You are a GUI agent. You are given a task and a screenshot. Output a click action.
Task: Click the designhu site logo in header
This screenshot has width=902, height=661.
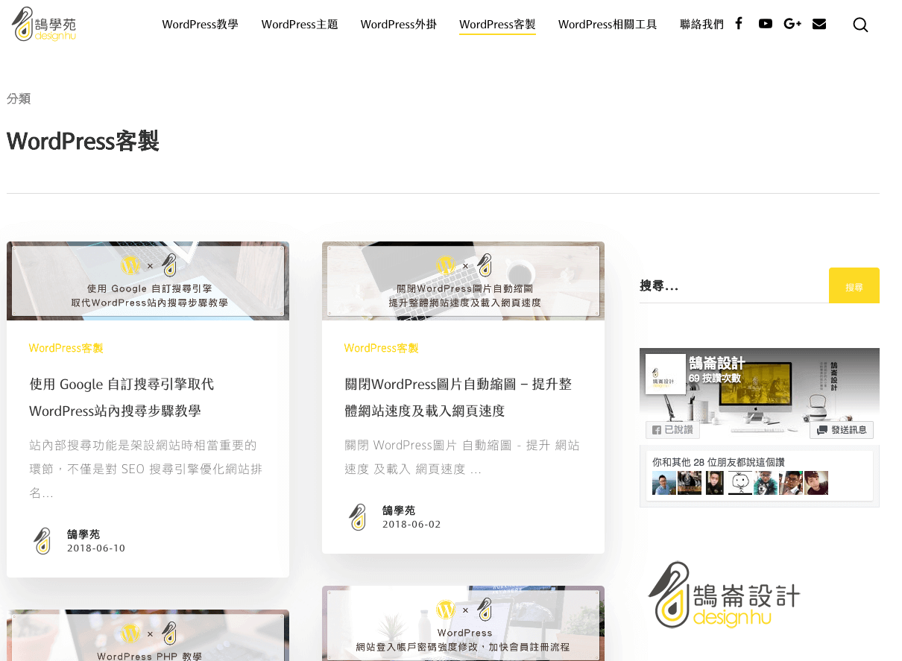[45, 25]
